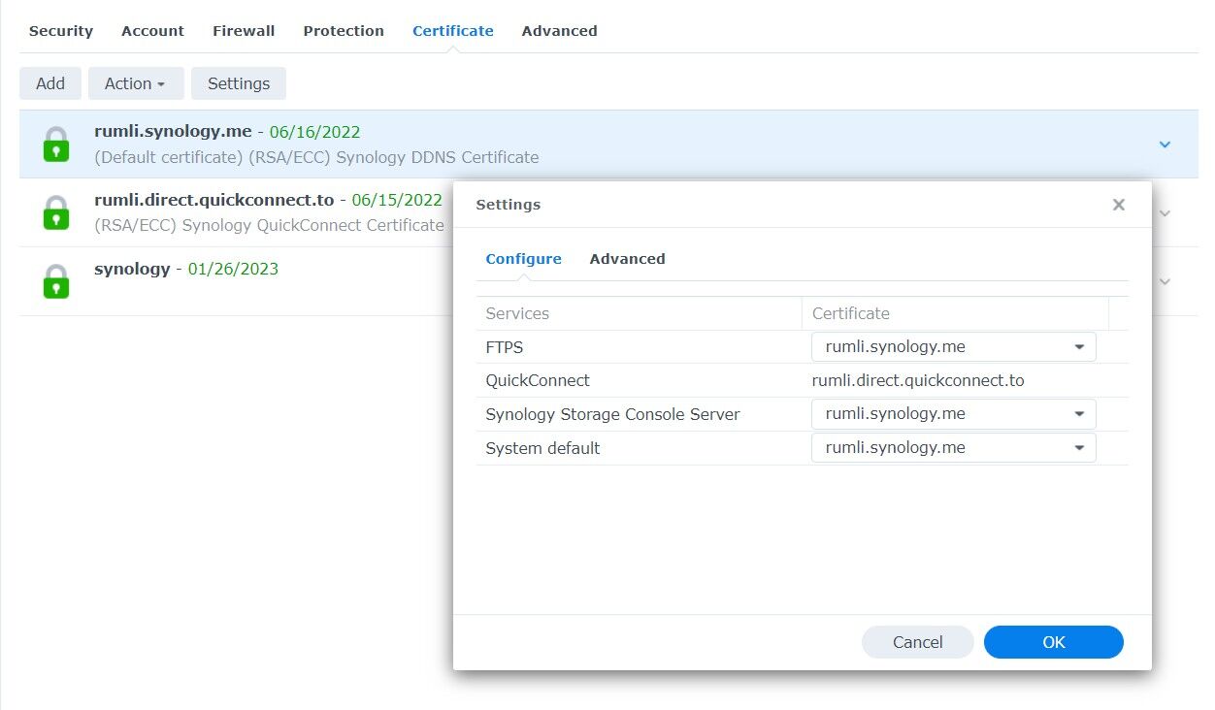
Task: Click the Settings button in the toolbar
Action: coord(239,83)
